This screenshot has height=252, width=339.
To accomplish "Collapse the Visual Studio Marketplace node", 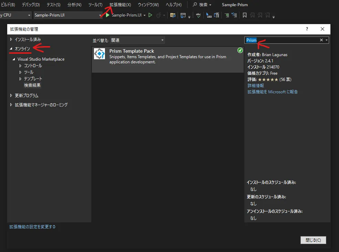I will [x=14, y=59].
